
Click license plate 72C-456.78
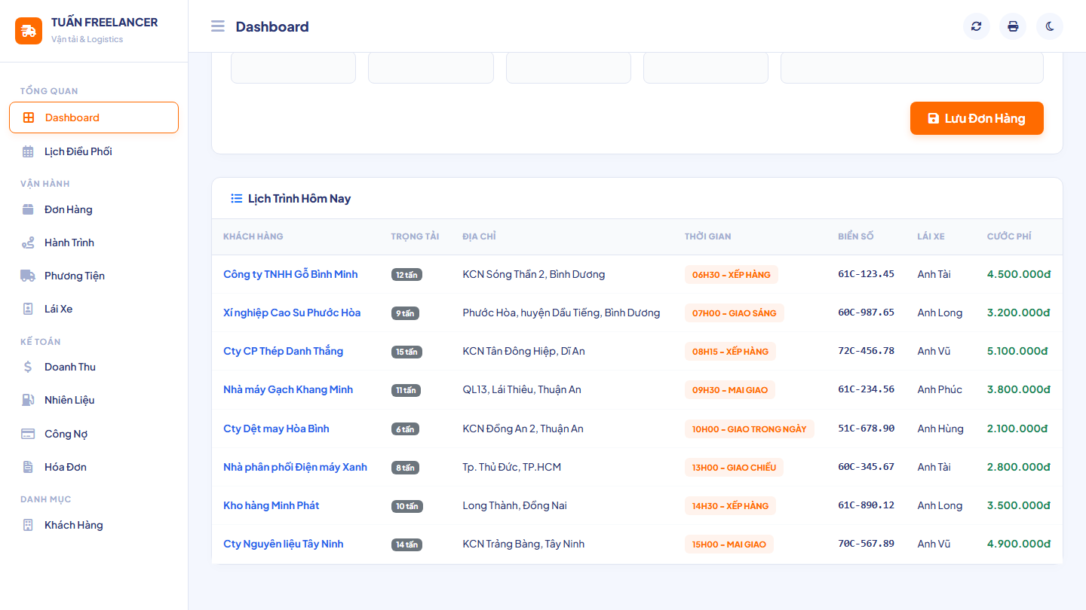(x=866, y=351)
